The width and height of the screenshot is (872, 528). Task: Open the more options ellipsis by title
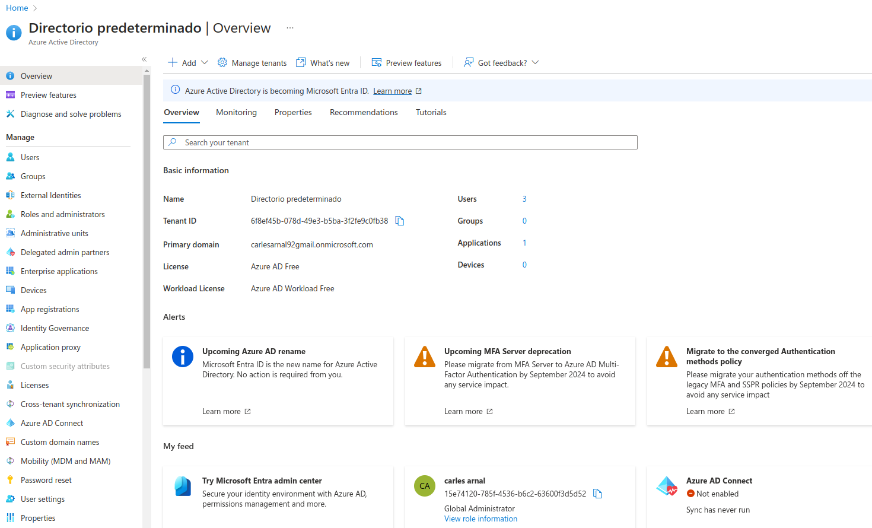coord(289,28)
